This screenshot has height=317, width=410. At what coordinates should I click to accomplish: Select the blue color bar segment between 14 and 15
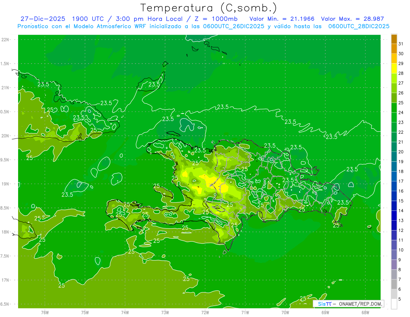click(394, 206)
